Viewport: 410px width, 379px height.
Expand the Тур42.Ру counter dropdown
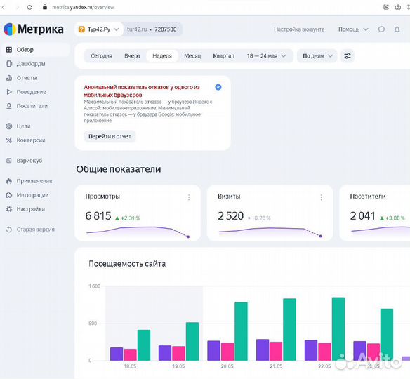[x=99, y=29]
